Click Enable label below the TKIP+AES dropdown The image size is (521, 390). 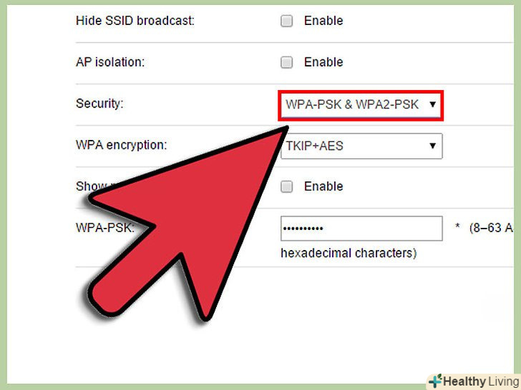(323, 186)
